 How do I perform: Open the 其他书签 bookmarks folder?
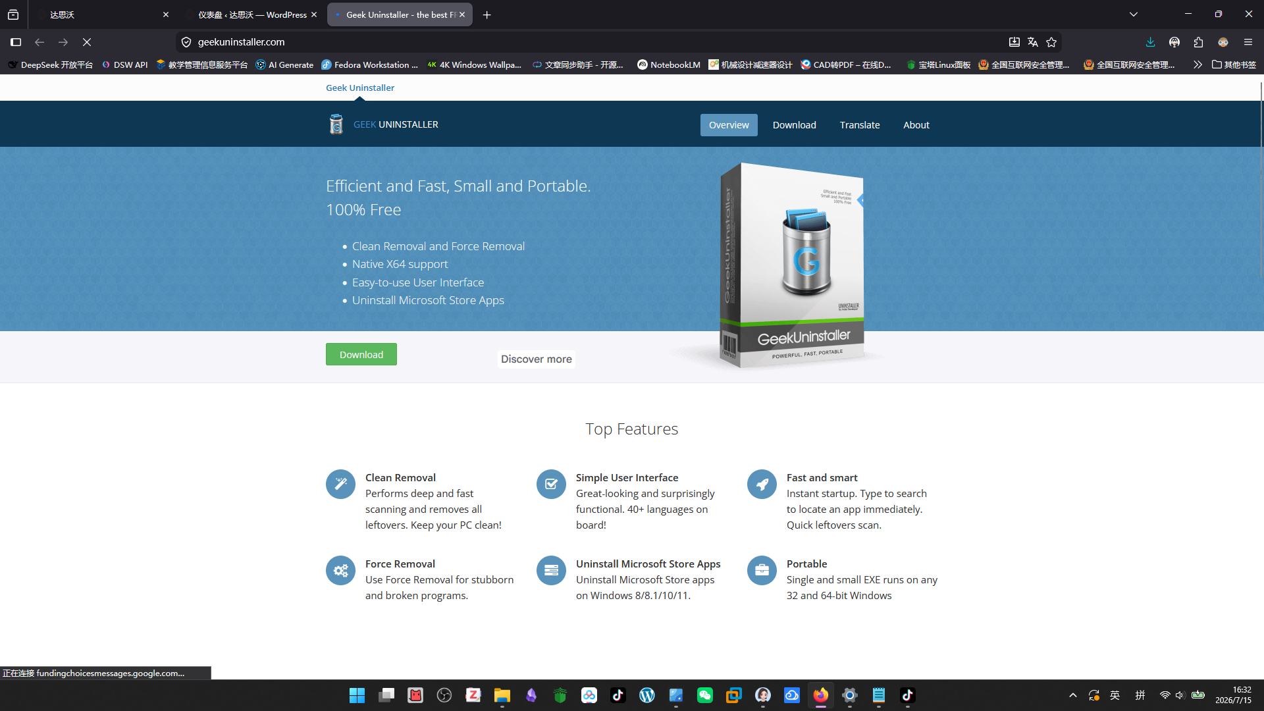pos(1234,65)
